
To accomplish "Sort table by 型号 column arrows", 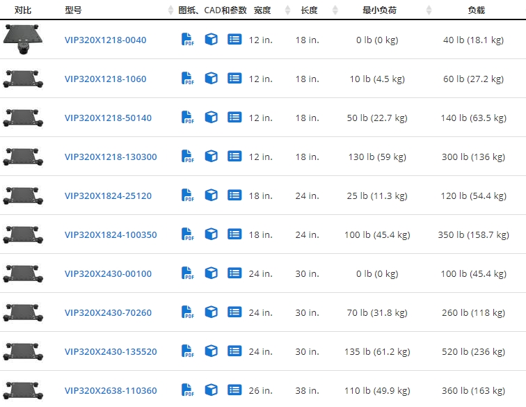I will coord(170,10).
